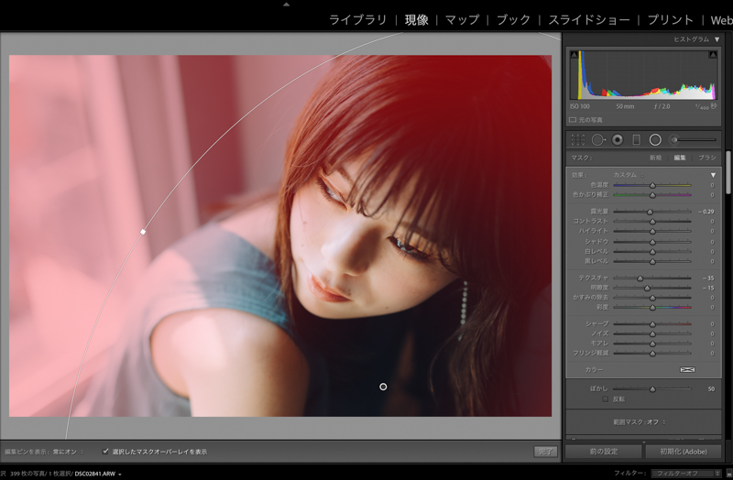Click the 色温度 slider handle

(652, 186)
